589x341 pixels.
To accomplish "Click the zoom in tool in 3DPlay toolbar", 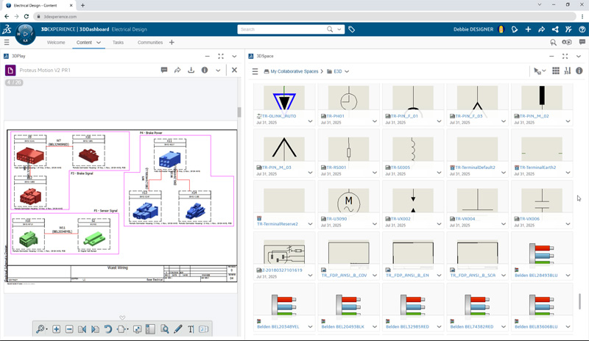I will pyautogui.click(x=57, y=329).
